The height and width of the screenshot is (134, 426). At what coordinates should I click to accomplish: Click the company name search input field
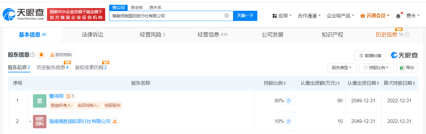pyautogui.click(x=166, y=16)
